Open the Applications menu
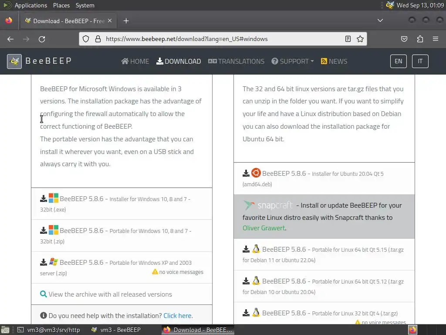The width and height of the screenshot is (446, 335). click(x=31, y=5)
